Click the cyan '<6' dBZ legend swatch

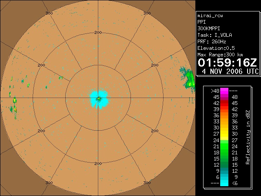[x=224, y=183]
